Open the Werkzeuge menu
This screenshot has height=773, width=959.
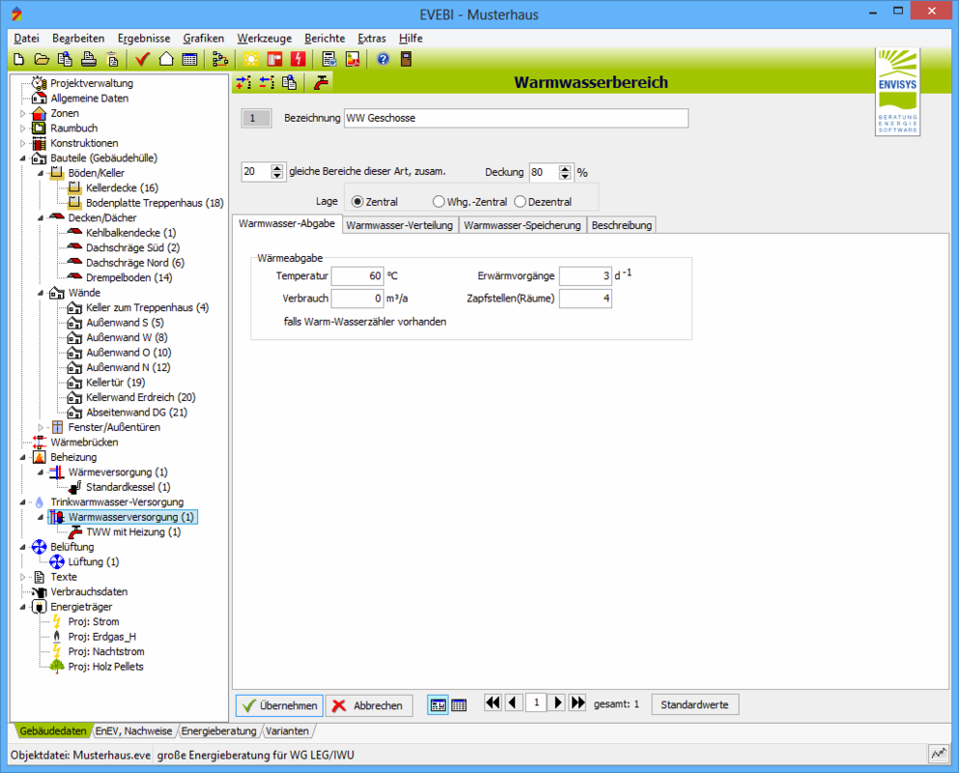point(264,38)
